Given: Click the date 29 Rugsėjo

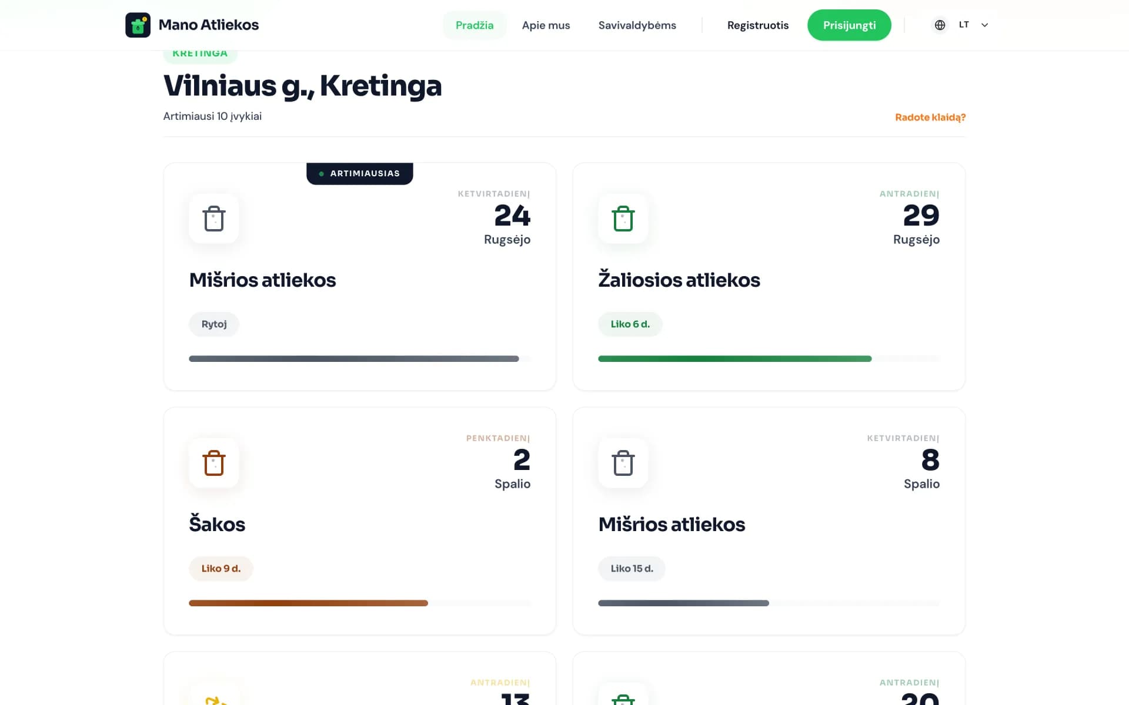Looking at the screenshot, I should [917, 224].
